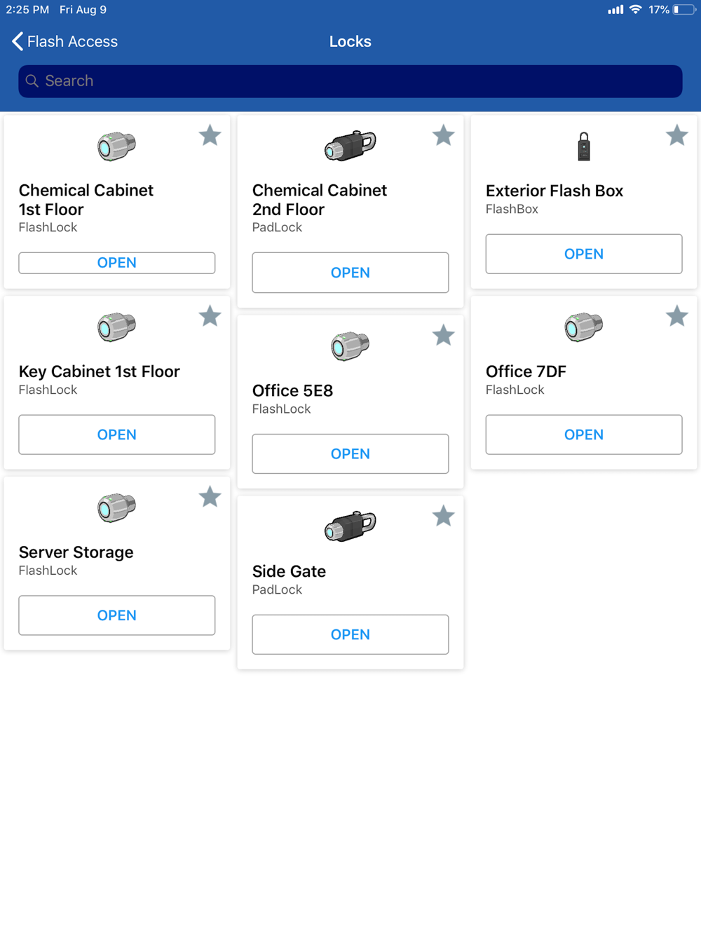
Task: Tap the Chemical Cabinet 2nd Floor padlock icon
Action: coord(350,146)
